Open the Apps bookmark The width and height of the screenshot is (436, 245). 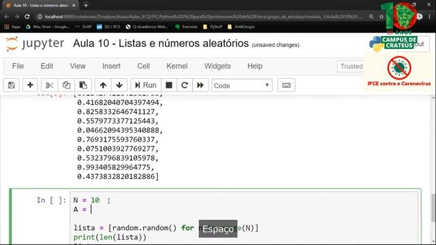(x=12, y=27)
